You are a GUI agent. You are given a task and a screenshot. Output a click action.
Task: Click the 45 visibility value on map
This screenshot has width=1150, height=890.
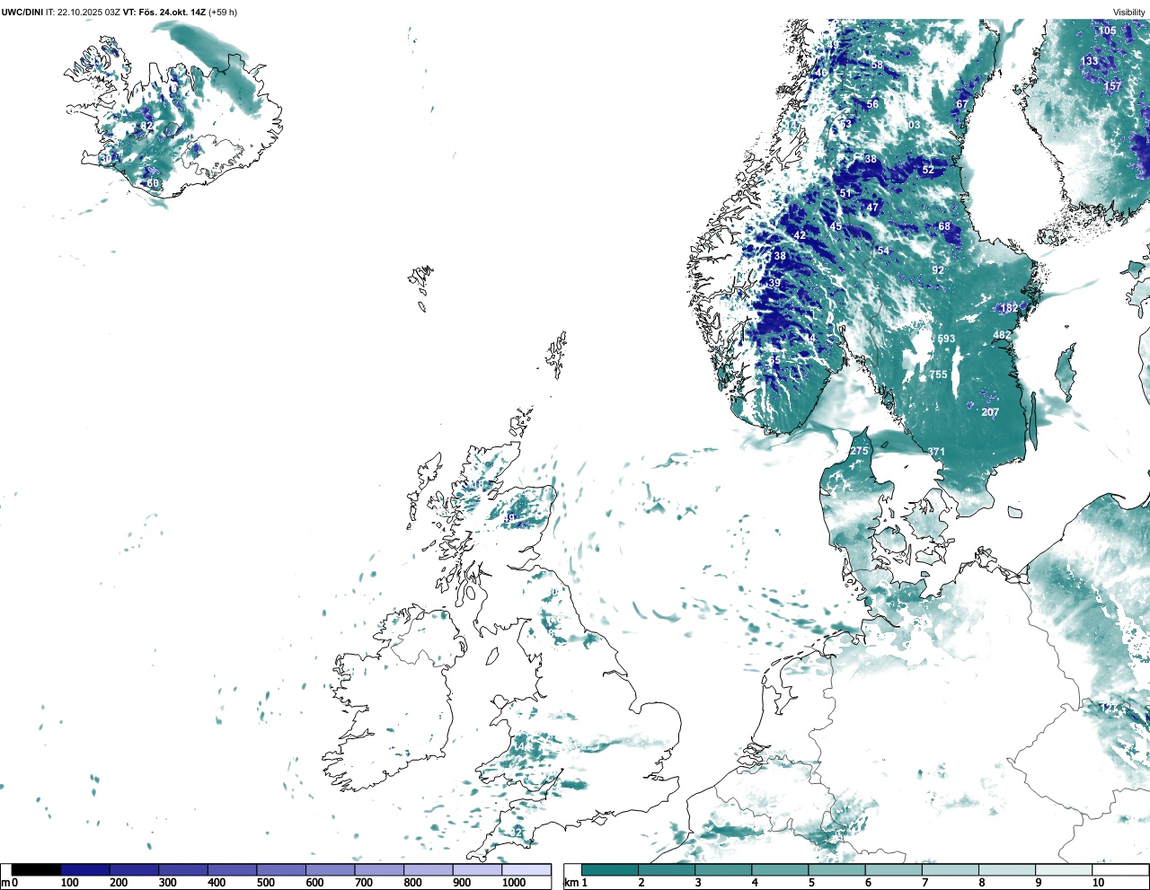point(836,226)
